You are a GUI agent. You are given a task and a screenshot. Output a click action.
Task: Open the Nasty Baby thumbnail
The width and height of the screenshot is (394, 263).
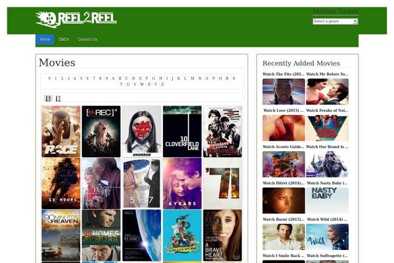327,201
